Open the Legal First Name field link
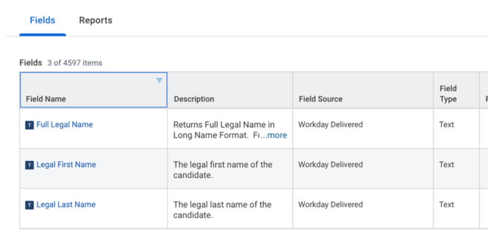 [x=66, y=165]
